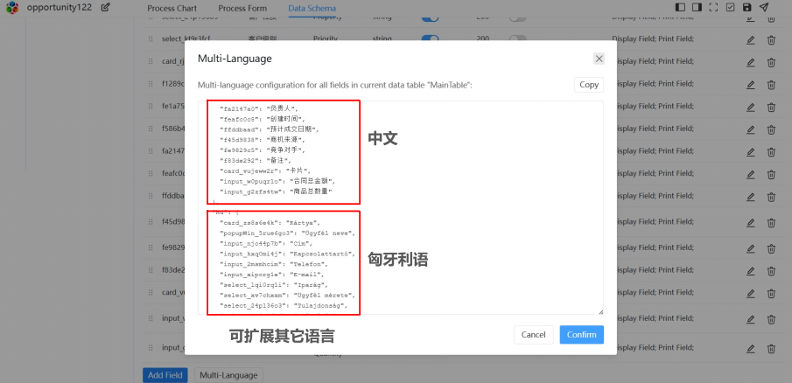Click the edit name icon beside opportunity122

click(x=106, y=8)
